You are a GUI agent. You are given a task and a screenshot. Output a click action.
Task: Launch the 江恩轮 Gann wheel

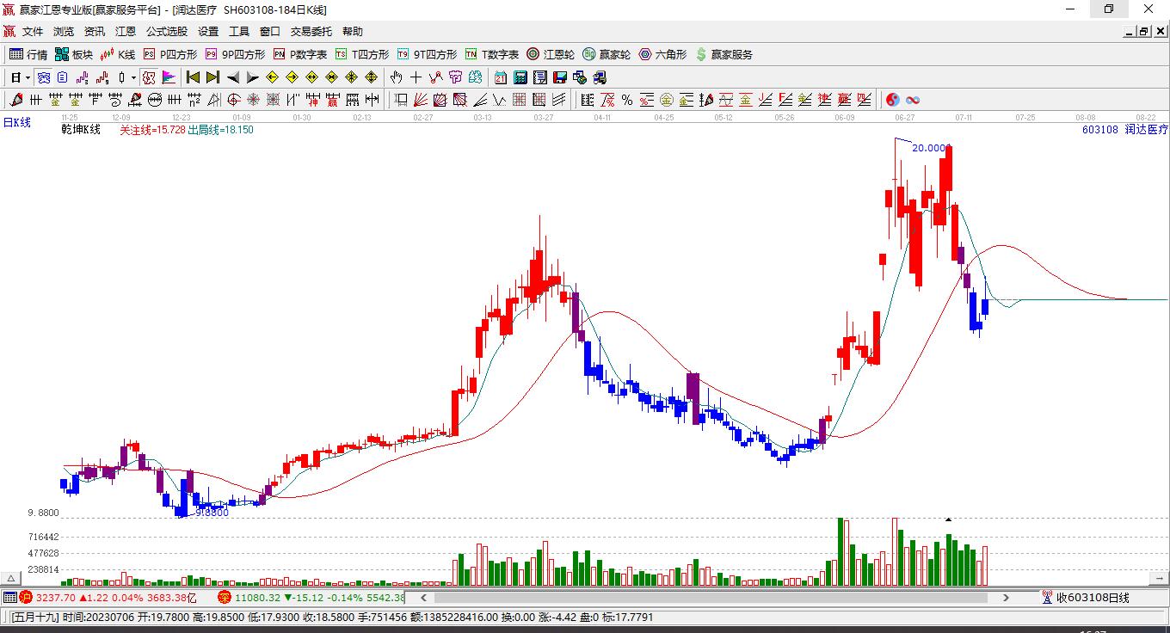(551, 54)
